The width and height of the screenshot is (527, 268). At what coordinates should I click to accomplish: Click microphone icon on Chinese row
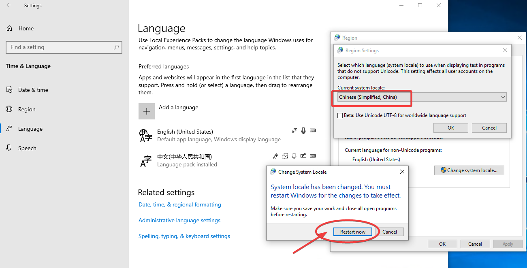click(x=294, y=156)
